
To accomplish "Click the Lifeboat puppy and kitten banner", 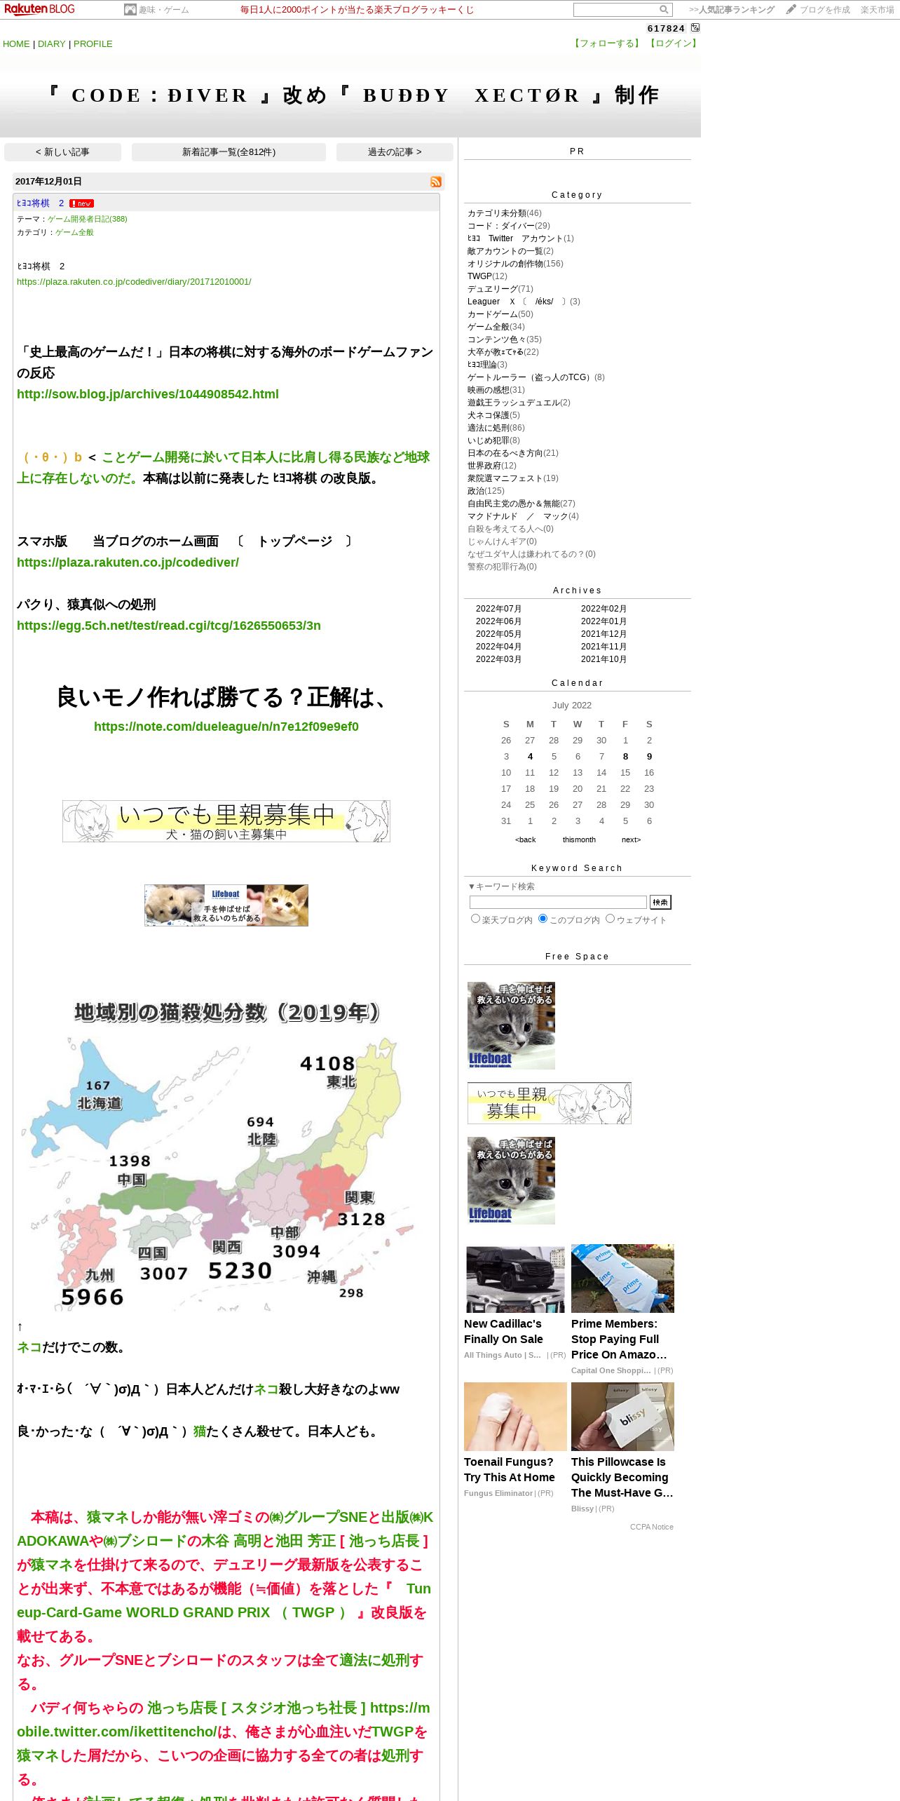I will [226, 905].
